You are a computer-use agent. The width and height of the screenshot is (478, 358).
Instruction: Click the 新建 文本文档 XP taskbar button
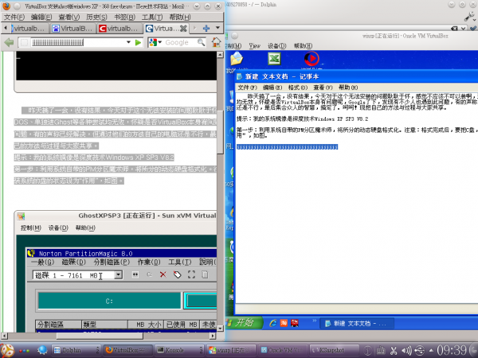pos(357,323)
